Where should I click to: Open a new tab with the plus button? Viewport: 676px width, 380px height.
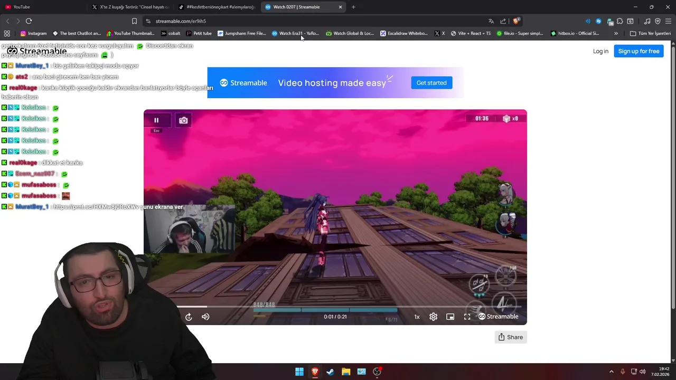coord(353,7)
